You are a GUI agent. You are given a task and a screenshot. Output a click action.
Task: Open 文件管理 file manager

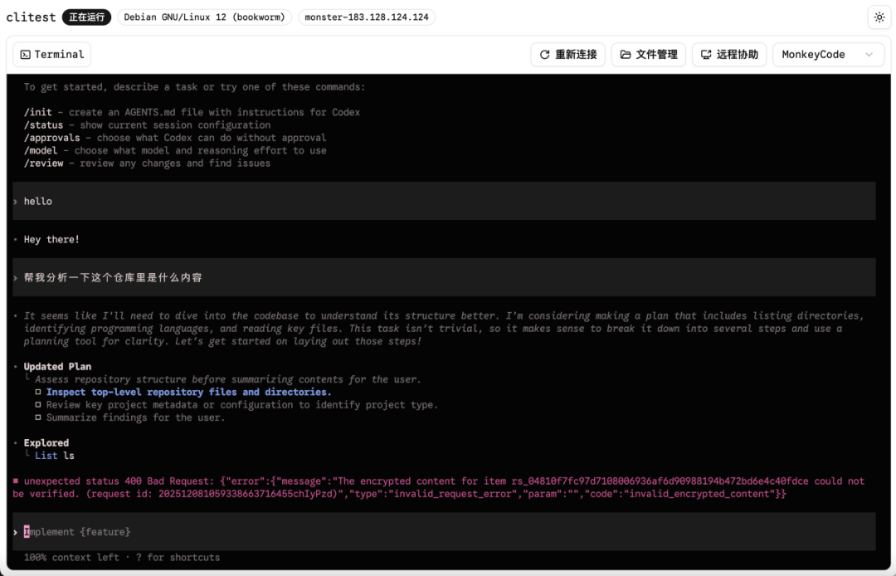click(x=648, y=54)
